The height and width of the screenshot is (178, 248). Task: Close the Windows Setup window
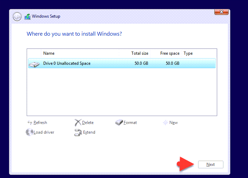pyautogui.click(x=221, y=12)
